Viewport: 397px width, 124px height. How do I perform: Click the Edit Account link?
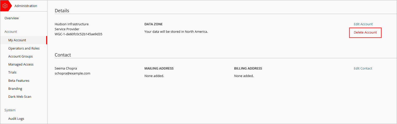pos(363,24)
